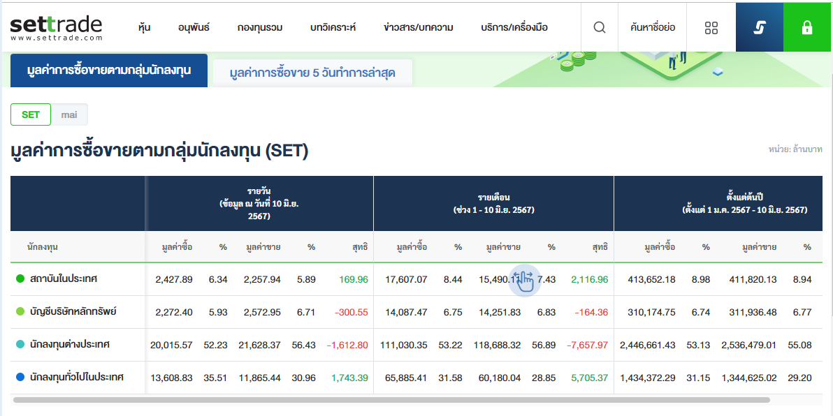Click the table's horizontal scrollbar

click(391, 400)
